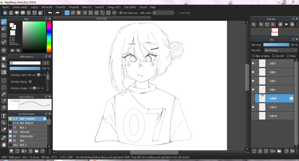Screen dimensions: 299x161
Task: Select the rectangular Selection tool
Action: (x=4, y=80)
